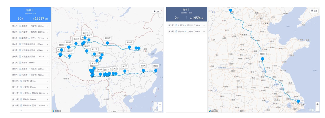325x118 pixels.
Task: Click the 第30天 map marker pin
Action: pyautogui.click(x=129, y=47)
